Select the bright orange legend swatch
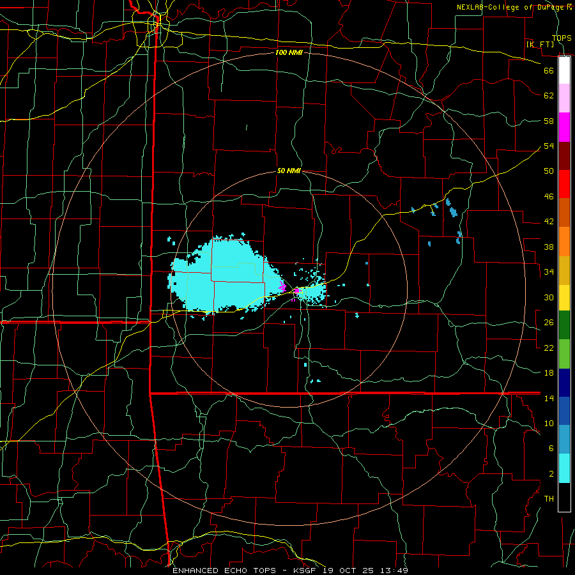The image size is (575, 575). point(564,241)
